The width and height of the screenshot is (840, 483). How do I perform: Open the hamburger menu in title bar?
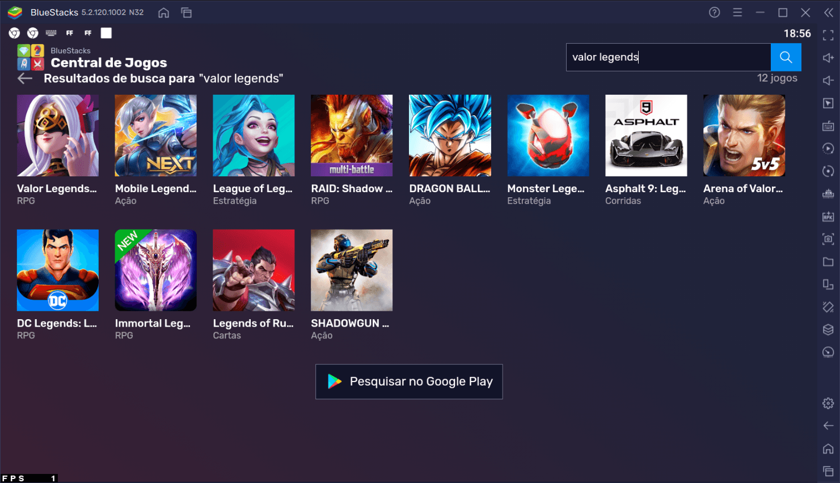737,12
